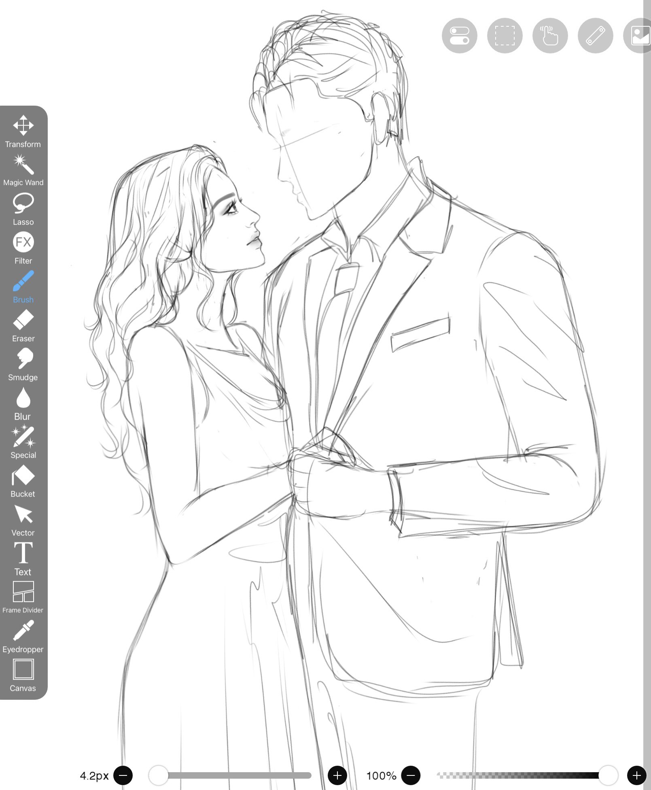Add text with the Text tool
Viewport: 651px width, 790px height.
point(23,559)
